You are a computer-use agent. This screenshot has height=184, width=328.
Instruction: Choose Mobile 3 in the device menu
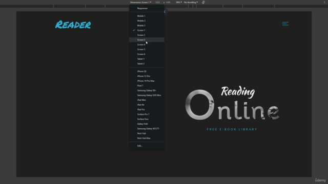[x=147, y=26]
